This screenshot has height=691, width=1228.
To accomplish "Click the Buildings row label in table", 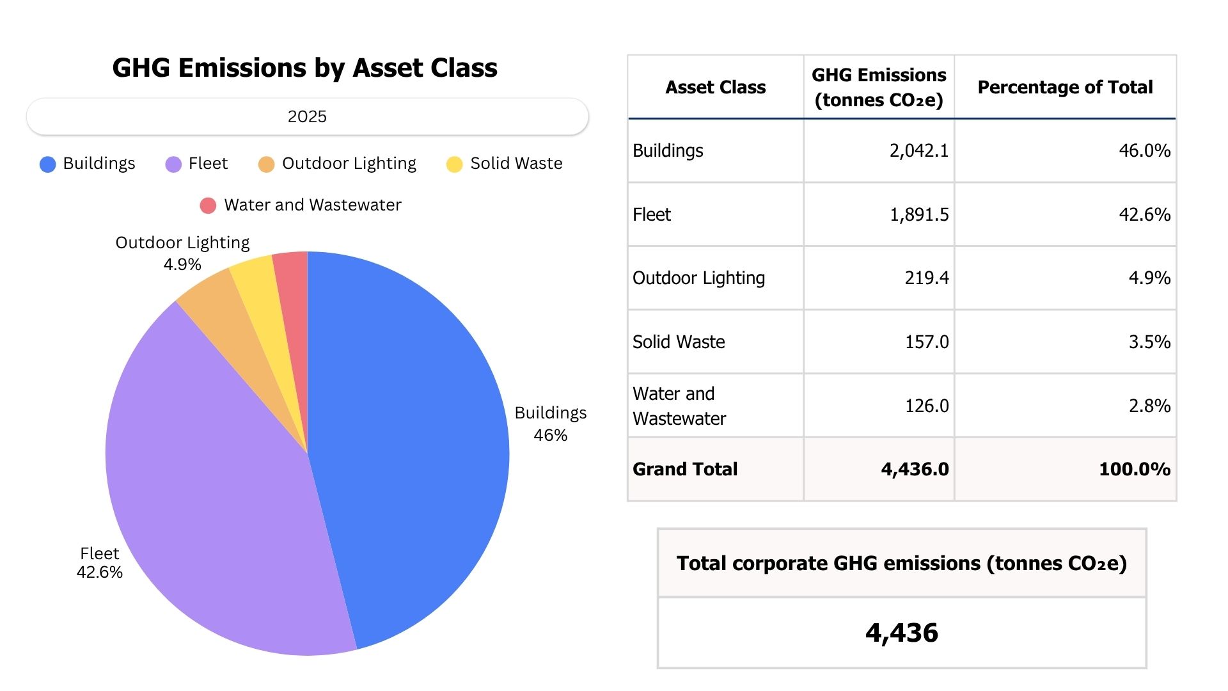I will pos(668,150).
